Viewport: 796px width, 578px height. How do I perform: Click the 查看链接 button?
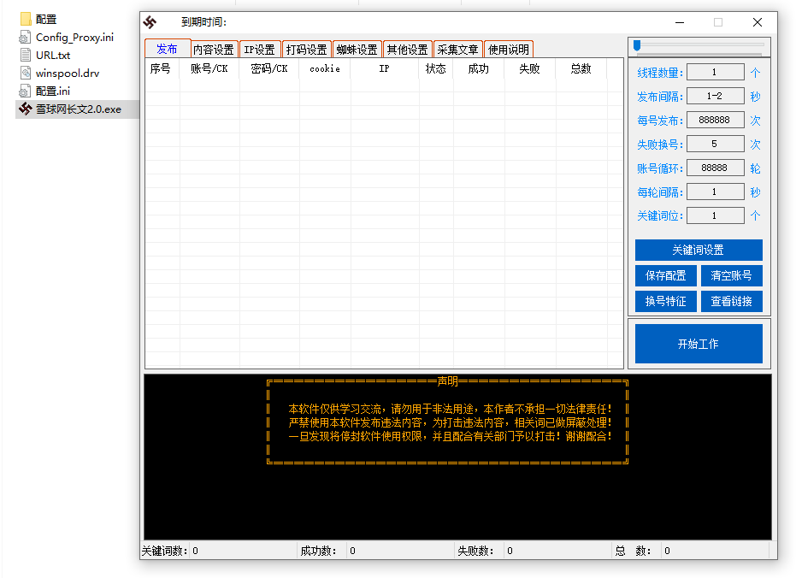pos(732,301)
